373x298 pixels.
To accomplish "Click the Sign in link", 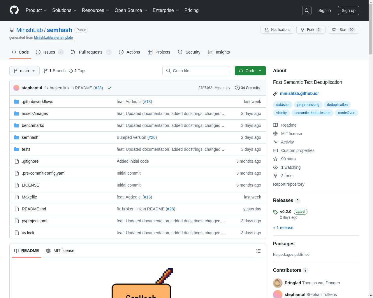I will (x=325, y=10).
